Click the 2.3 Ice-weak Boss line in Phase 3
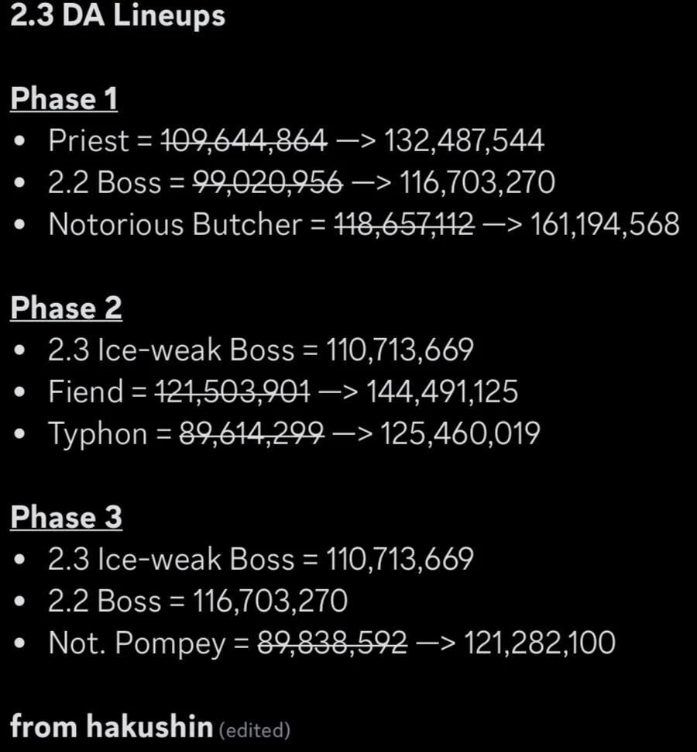 [x=261, y=559]
